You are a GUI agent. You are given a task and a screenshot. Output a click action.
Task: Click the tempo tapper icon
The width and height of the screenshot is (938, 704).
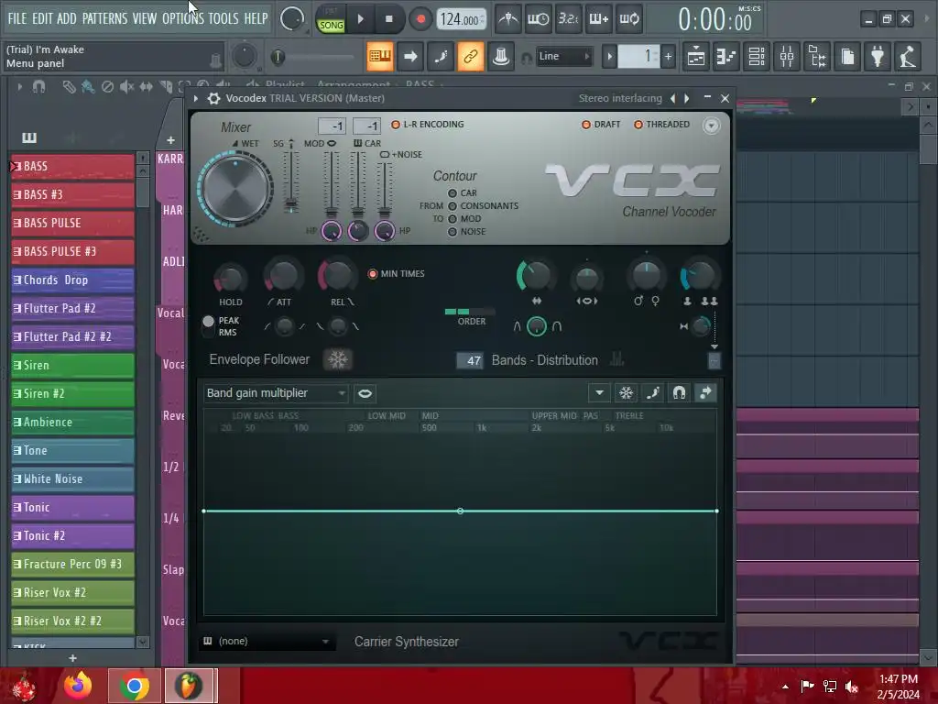(x=908, y=57)
